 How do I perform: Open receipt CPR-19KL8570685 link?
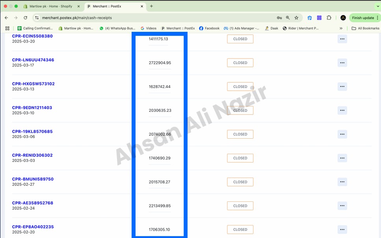tap(32, 132)
